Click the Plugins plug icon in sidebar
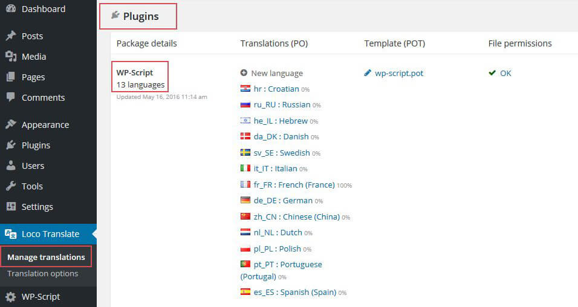 pos(11,145)
